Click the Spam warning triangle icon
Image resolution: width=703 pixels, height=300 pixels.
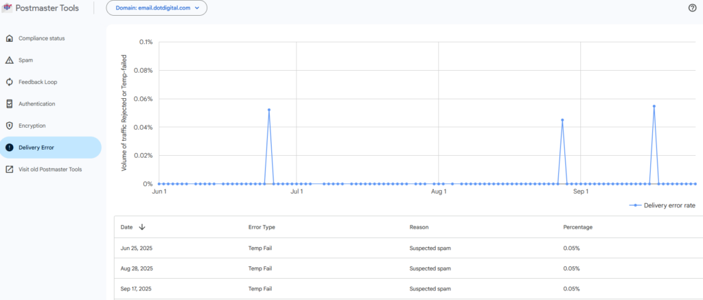click(9, 60)
